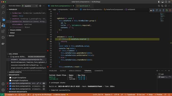Screen dimensions: 172x96
Task: Expand Closure (9389) scope
Action: point(9,30)
